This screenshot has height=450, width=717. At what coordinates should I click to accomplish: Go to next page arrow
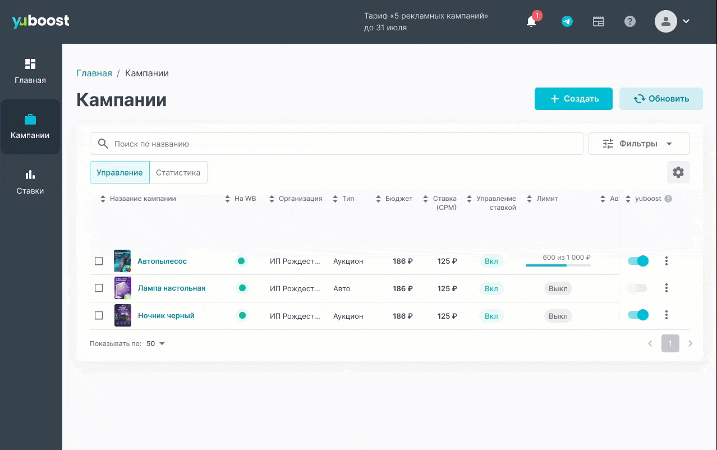691,343
